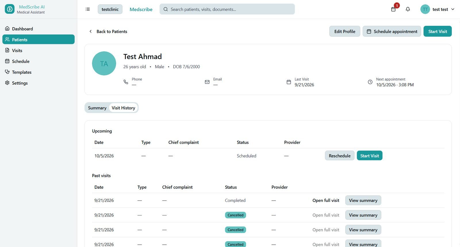460x247 pixels.
Task: Focus the Search patients, visits, documents field
Action: (227, 9)
